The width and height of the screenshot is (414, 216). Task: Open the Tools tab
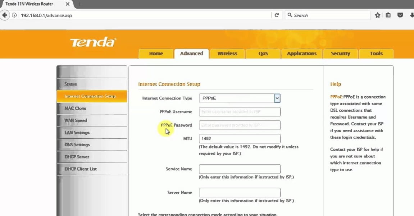(376, 54)
